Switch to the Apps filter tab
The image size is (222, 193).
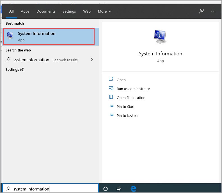coord(25,11)
